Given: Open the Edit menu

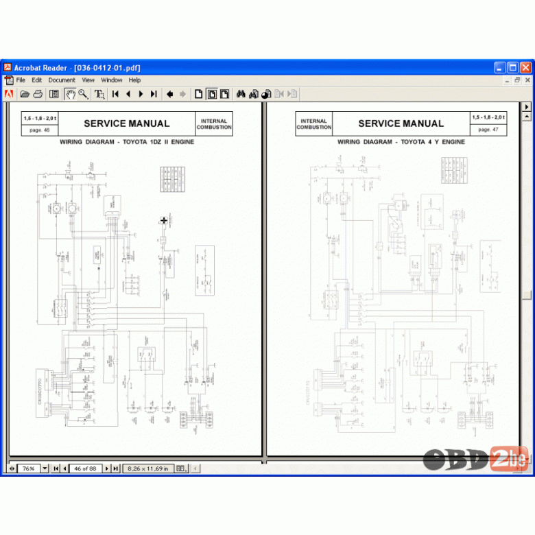Looking at the screenshot, I should click(36, 80).
